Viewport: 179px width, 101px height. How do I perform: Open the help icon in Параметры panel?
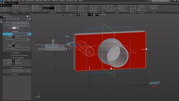27,16
